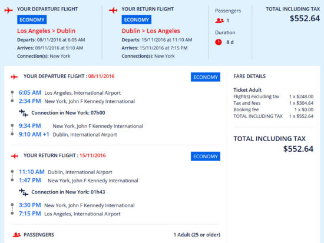Viewport: 324px width, 243px height.
Task: Click plane icon next to return flight 15/11/2016
Action: [x=14, y=156]
